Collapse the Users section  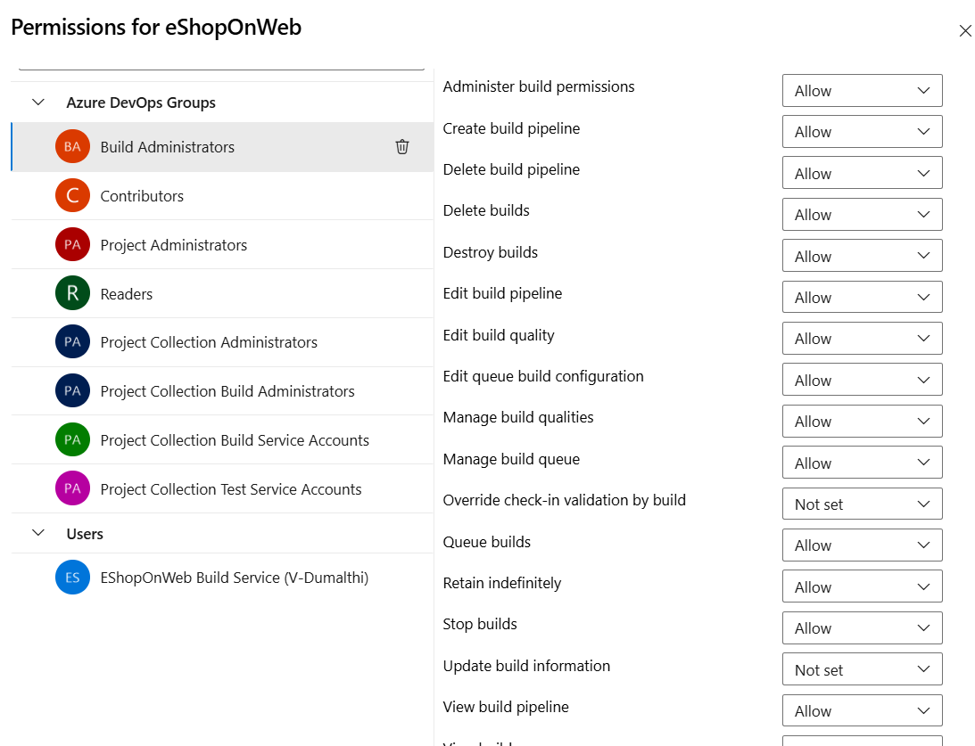pos(37,533)
